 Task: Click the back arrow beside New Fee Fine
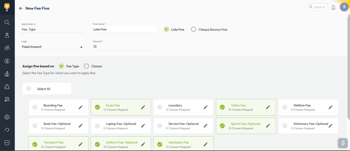(x=21, y=8)
